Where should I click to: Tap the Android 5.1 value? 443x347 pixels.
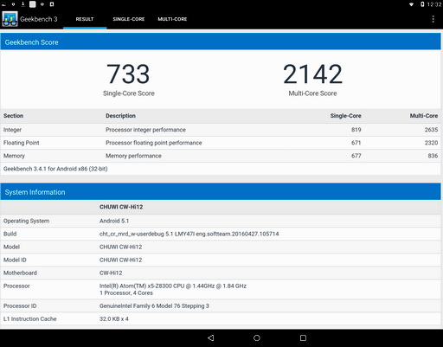click(x=114, y=221)
